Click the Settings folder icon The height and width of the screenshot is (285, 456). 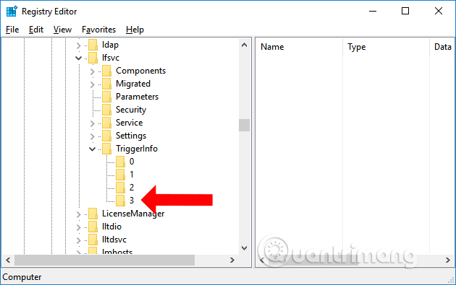tap(106, 136)
